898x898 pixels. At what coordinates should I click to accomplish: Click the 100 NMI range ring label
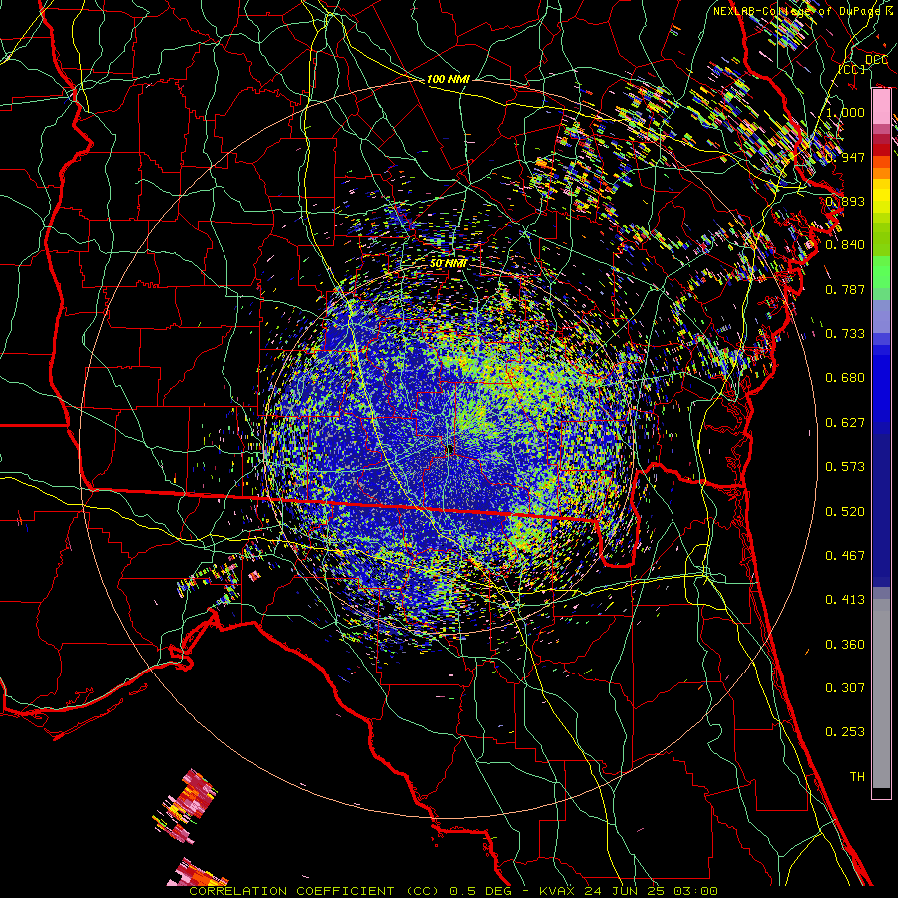click(x=448, y=79)
